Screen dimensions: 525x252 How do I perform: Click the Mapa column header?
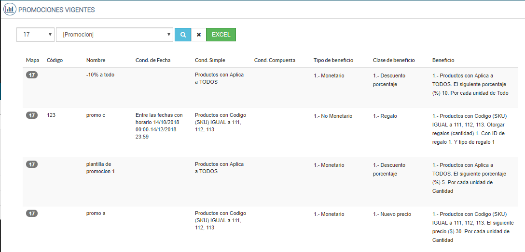(33, 60)
